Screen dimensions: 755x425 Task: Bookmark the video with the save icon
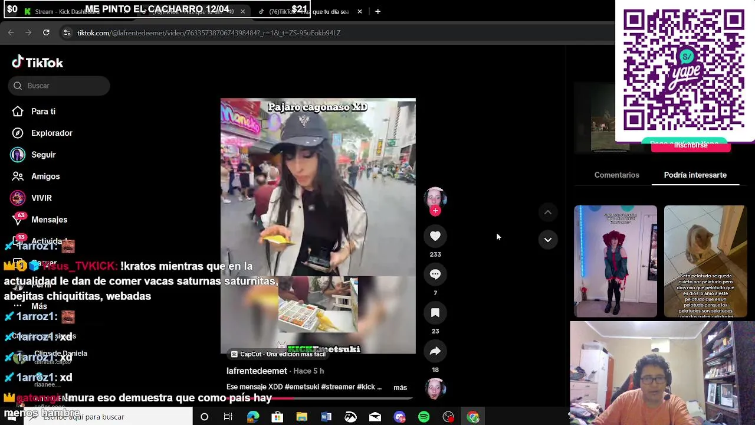(x=435, y=313)
